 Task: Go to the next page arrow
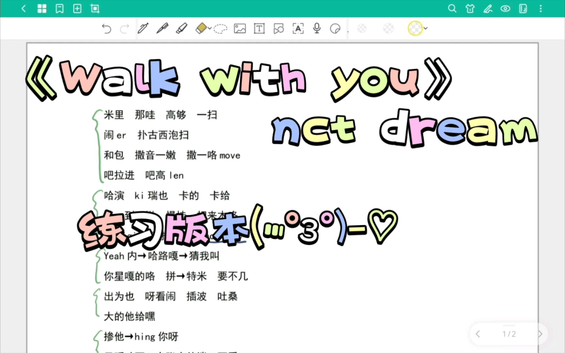(x=540, y=334)
